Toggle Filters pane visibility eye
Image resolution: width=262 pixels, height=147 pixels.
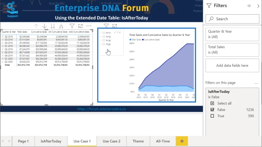[x=249, y=6]
